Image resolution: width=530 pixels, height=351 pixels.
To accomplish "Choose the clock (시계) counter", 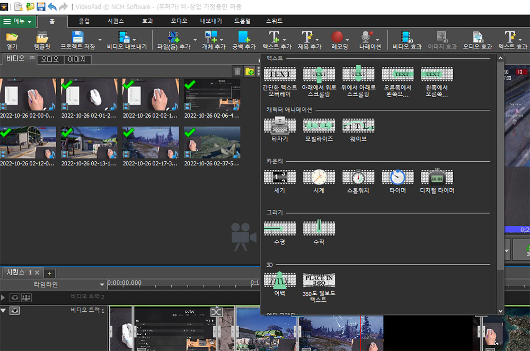I will pos(319,181).
